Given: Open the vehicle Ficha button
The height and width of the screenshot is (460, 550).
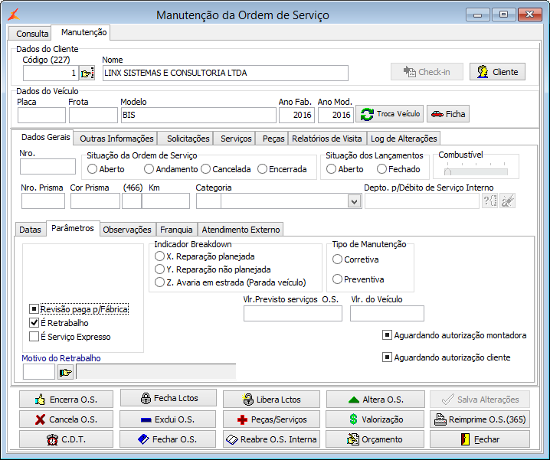Looking at the screenshot, I should (447, 114).
